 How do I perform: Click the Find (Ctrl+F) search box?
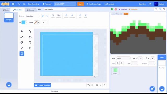[55, 9]
